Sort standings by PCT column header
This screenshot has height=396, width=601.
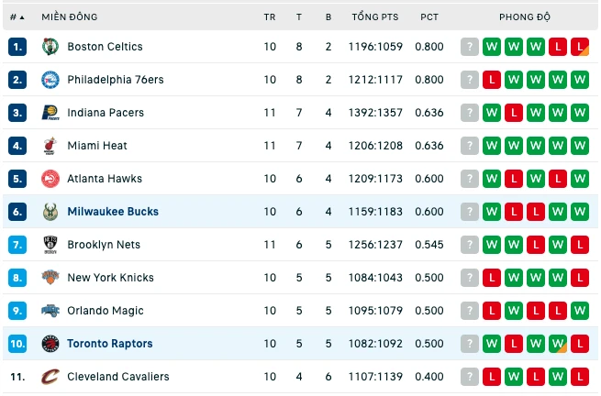point(428,17)
